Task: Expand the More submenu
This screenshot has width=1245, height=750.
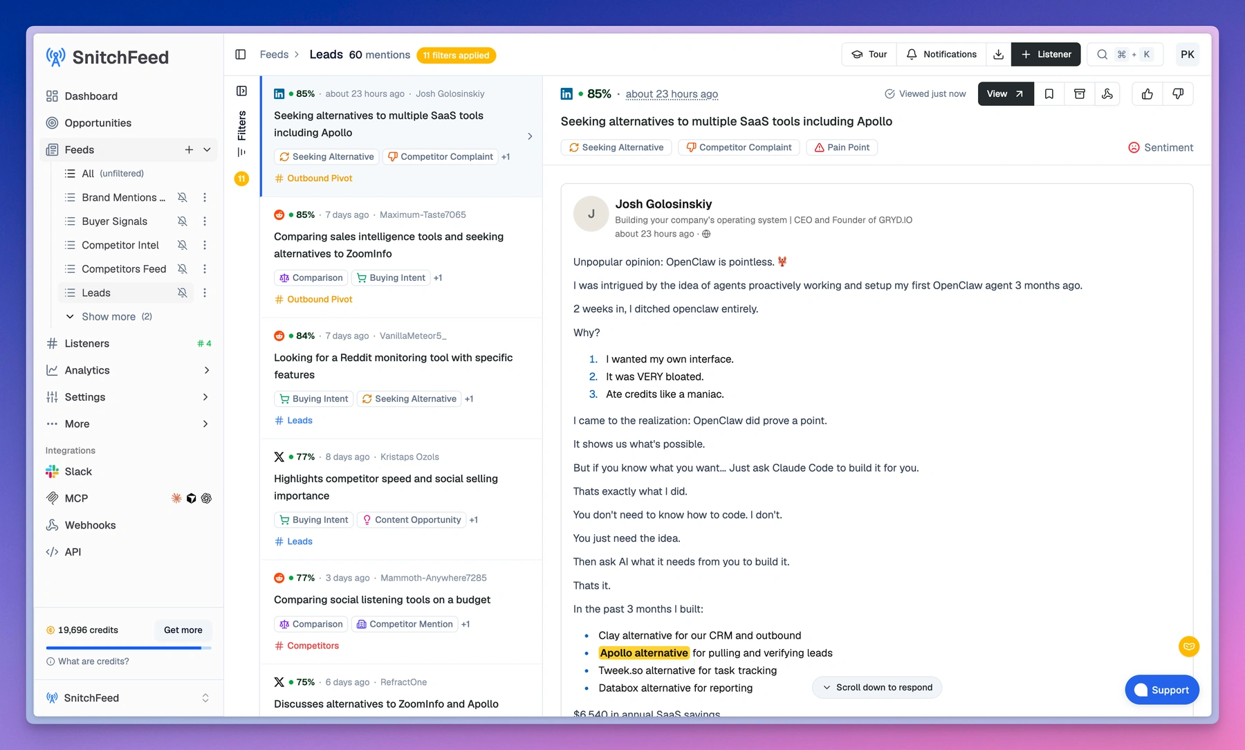Action: 205,424
